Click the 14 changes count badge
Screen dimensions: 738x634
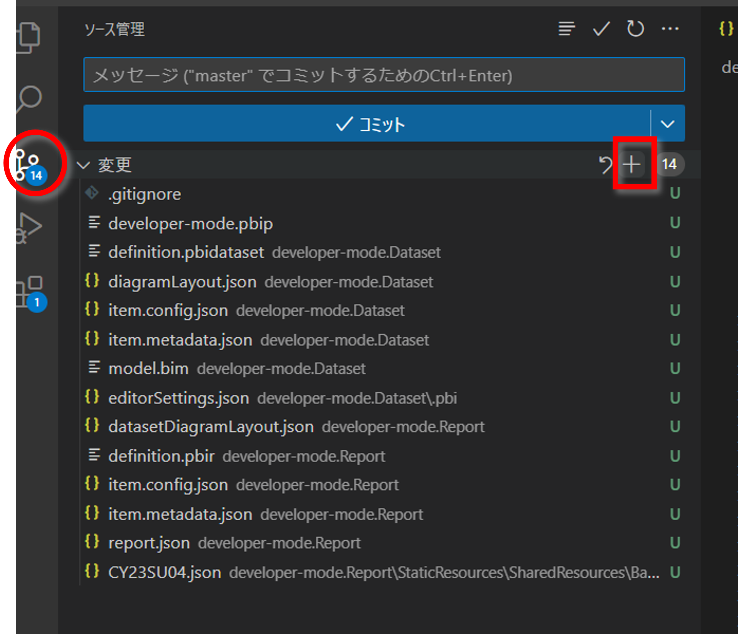(x=670, y=164)
